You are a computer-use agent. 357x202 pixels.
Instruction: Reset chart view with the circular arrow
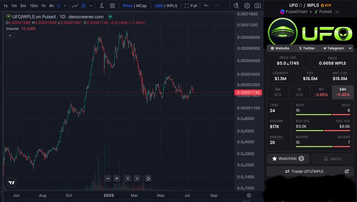(x=148, y=179)
